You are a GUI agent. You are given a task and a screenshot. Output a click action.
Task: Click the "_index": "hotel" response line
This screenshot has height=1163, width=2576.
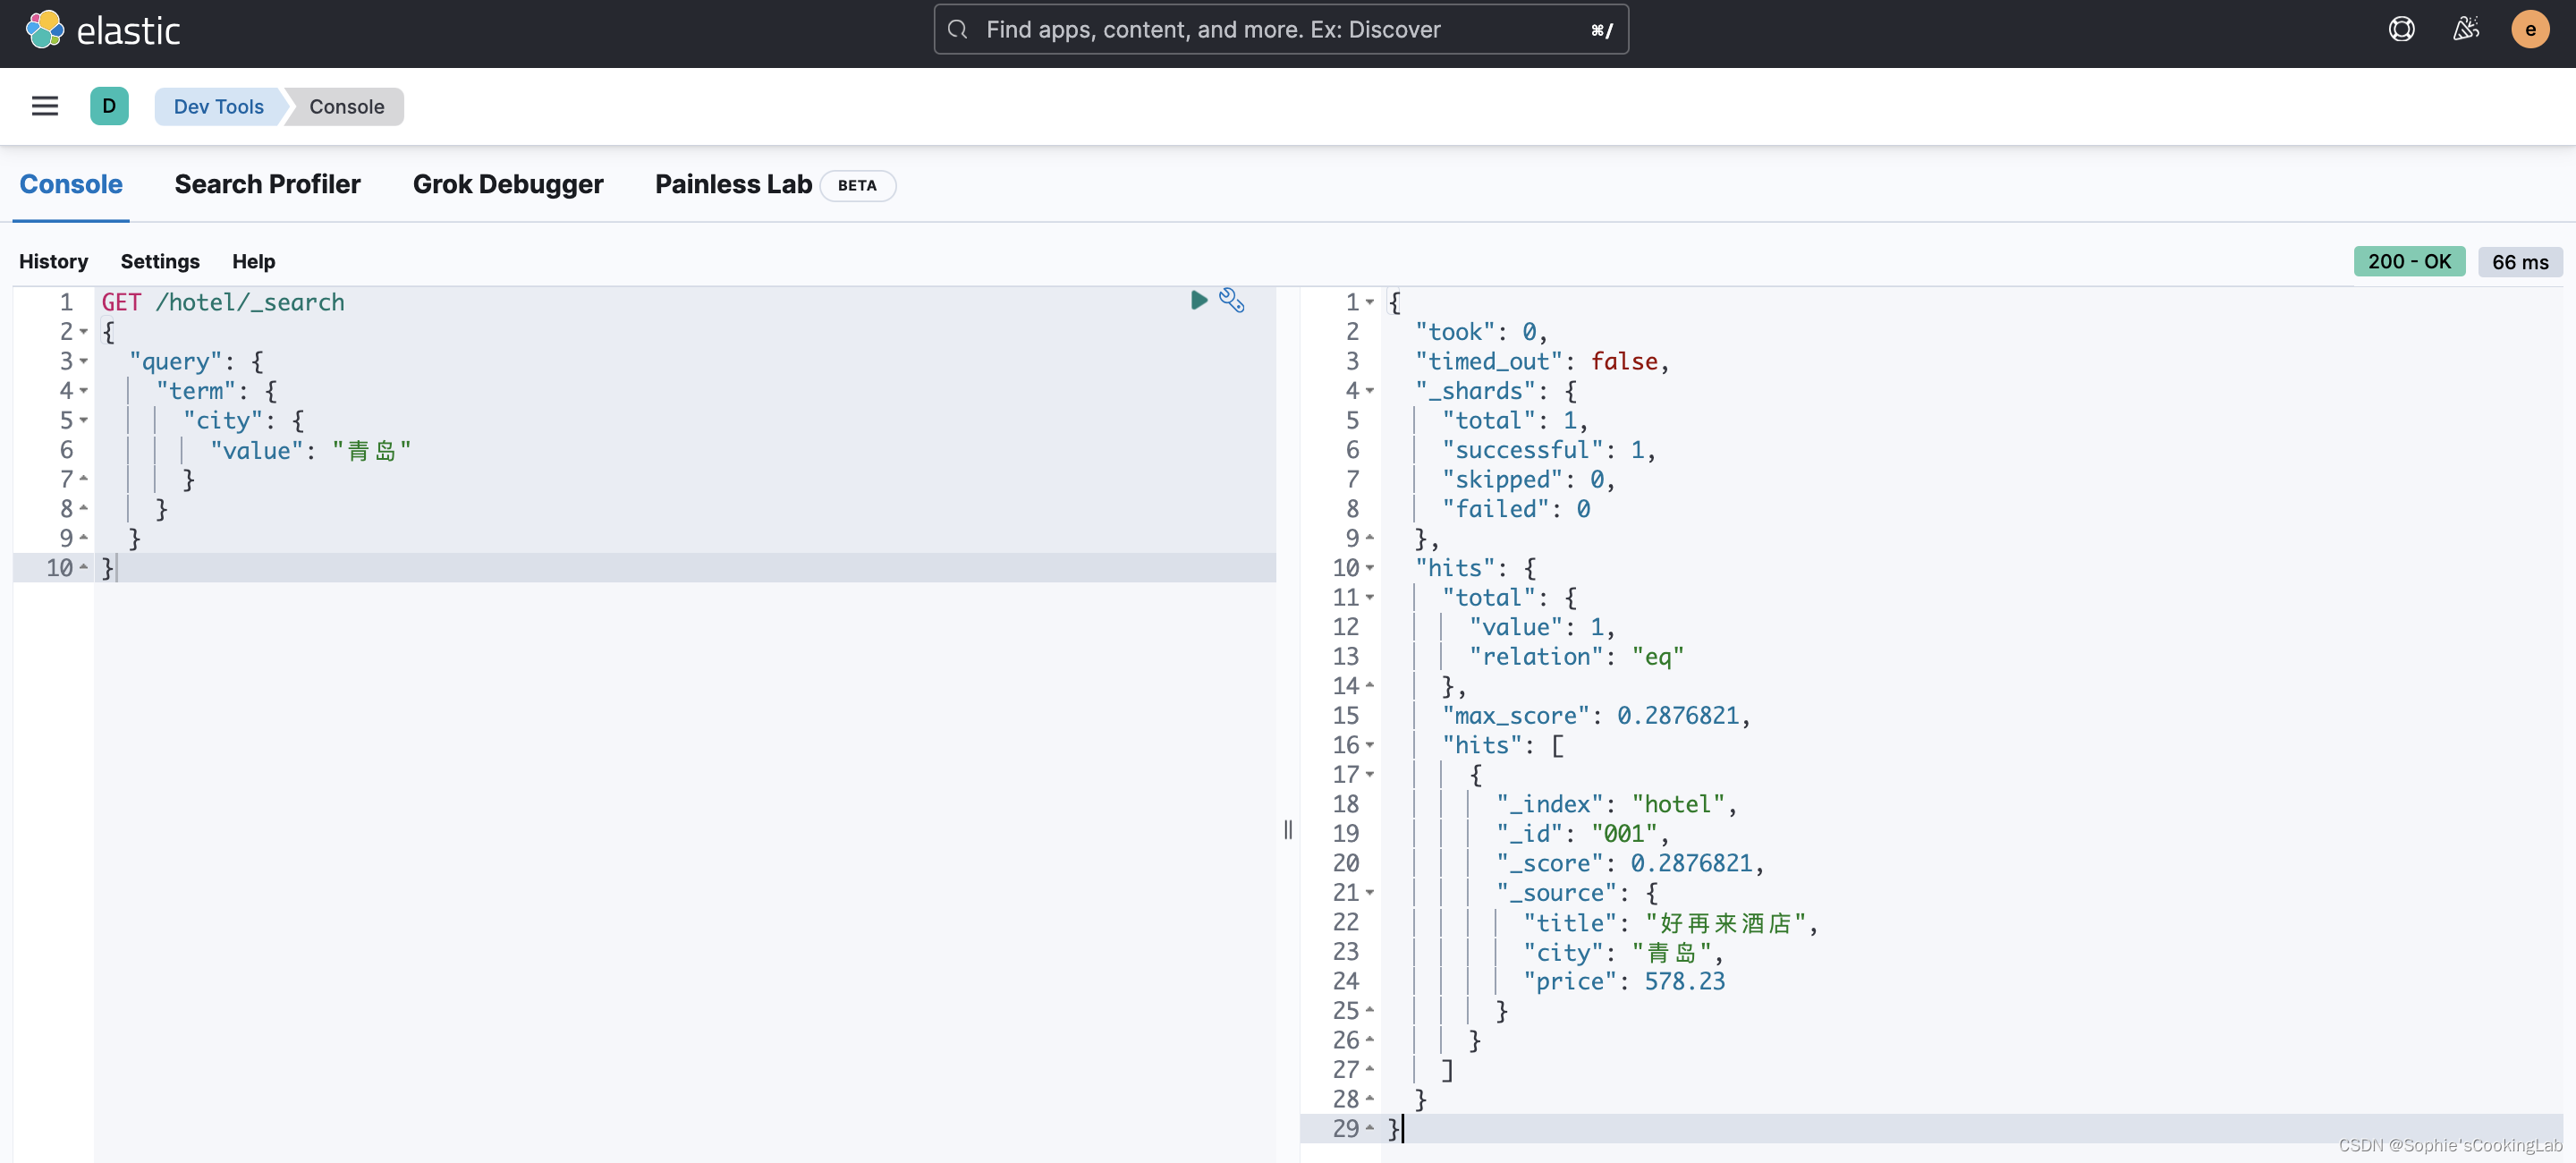1616,804
